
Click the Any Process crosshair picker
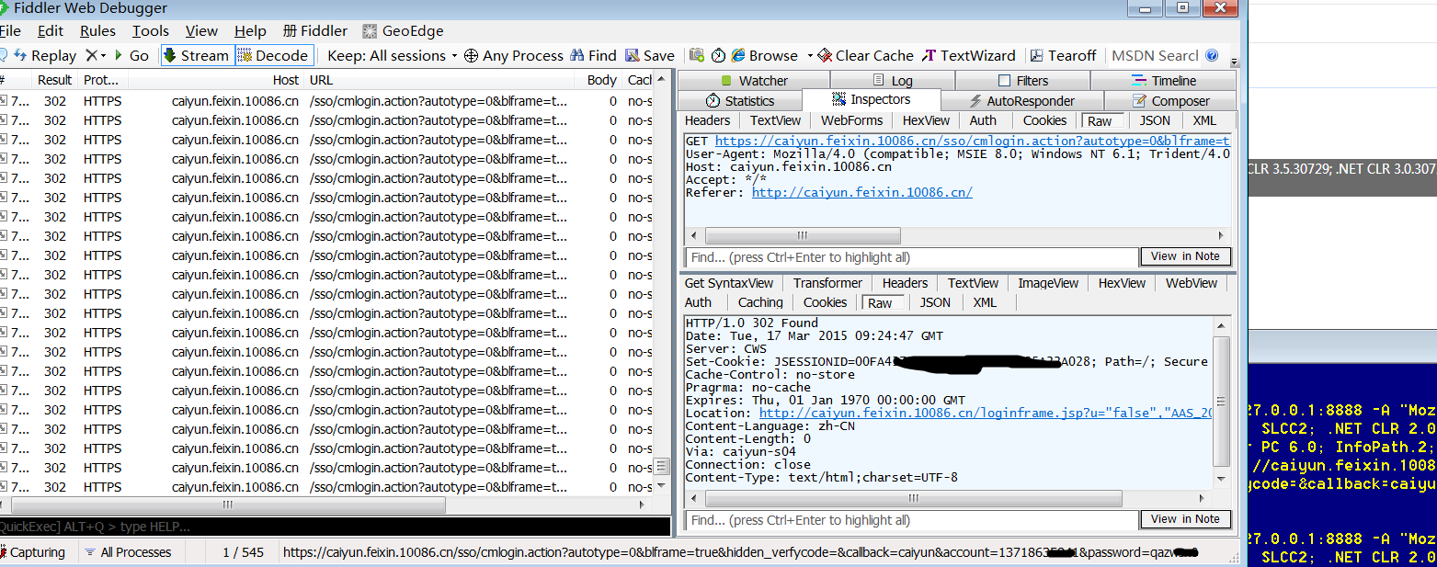pyautogui.click(x=471, y=55)
